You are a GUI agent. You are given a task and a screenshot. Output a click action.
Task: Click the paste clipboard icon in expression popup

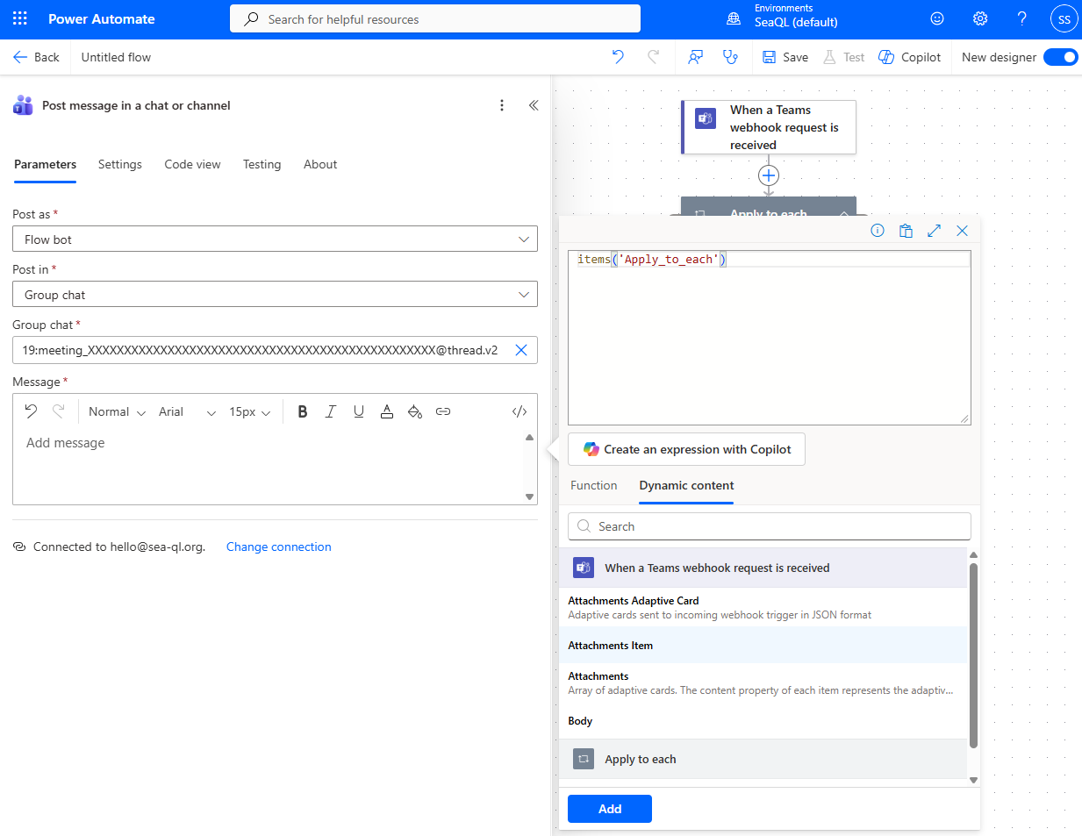tap(906, 231)
